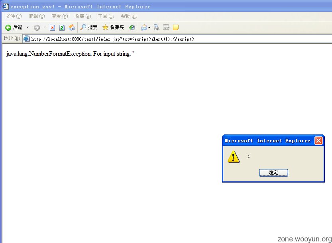The image size is (332, 243).
Task: Open the 工具(T) Tools menu
Action: [x=106, y=16]
